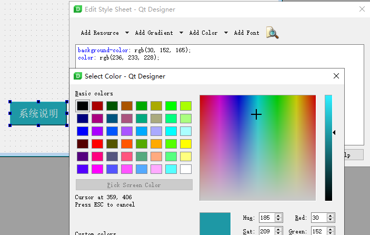Increase the Red value with up arrow
The width and height of the screenshot is (370, 235).
331,216
